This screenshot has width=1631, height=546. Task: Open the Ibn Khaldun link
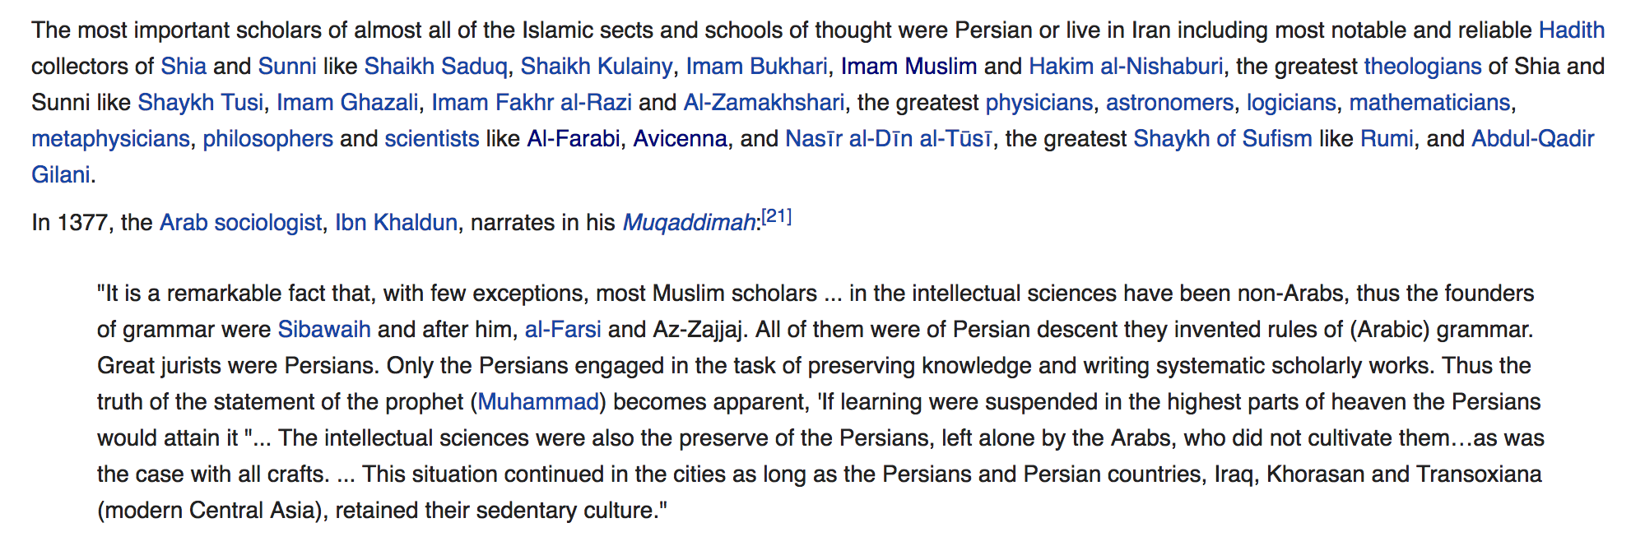point(396,223)
